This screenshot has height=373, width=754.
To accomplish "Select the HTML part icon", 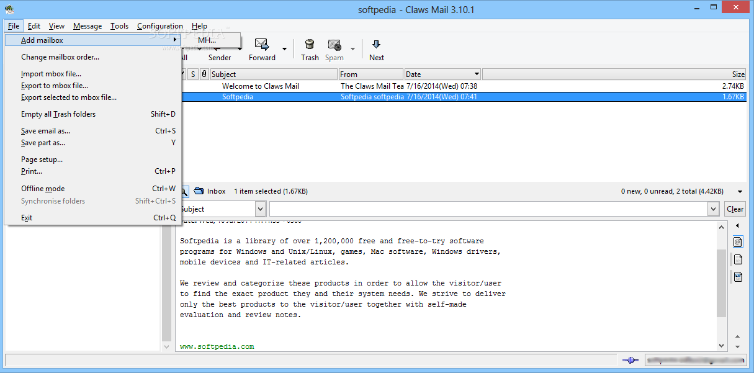I will pyautogui.click(x=738, y=277).
